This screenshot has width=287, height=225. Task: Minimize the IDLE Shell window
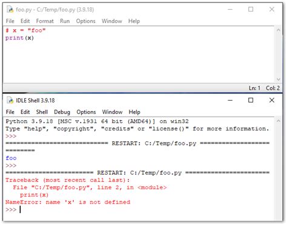point(230,100)
